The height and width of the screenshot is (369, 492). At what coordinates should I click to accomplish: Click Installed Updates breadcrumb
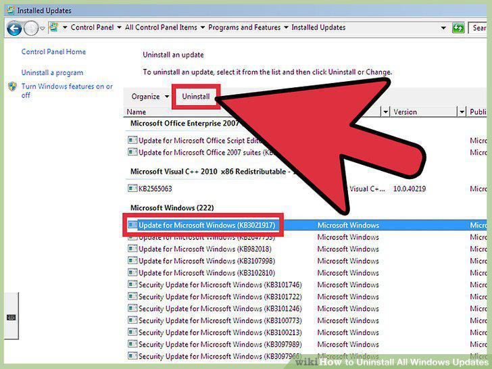tap(318, 27)
